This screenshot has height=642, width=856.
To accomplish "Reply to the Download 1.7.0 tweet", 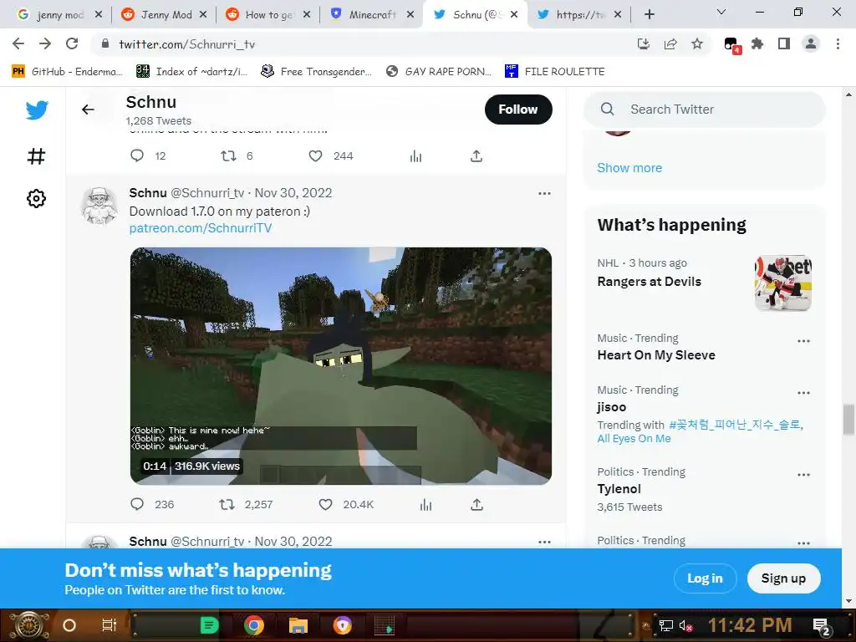I will 137,504.
